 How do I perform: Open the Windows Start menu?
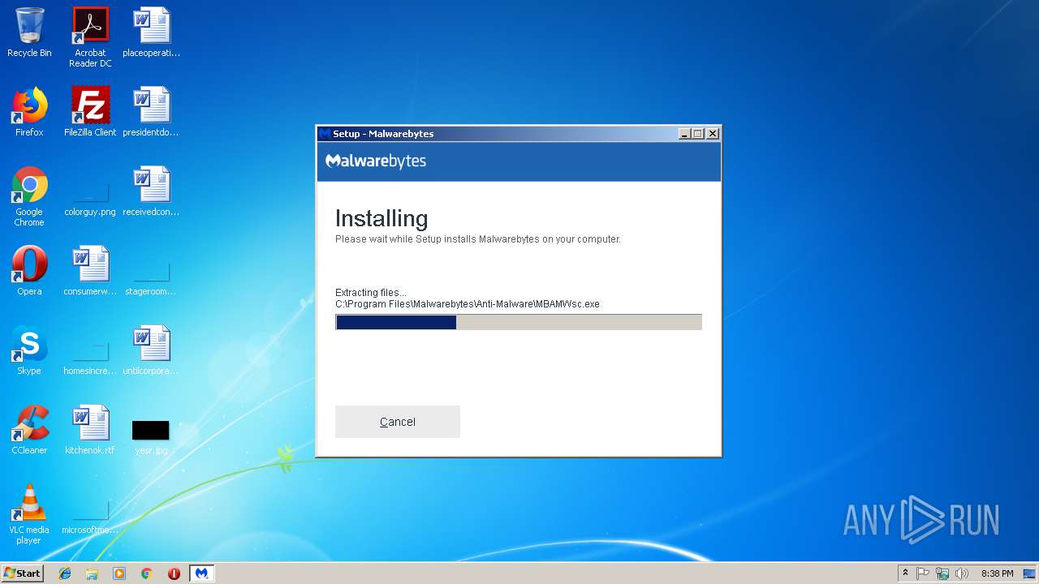tap(23, 573)
